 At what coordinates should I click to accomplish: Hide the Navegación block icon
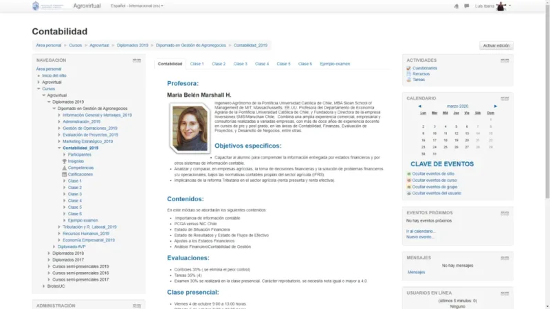click(134, 60)
